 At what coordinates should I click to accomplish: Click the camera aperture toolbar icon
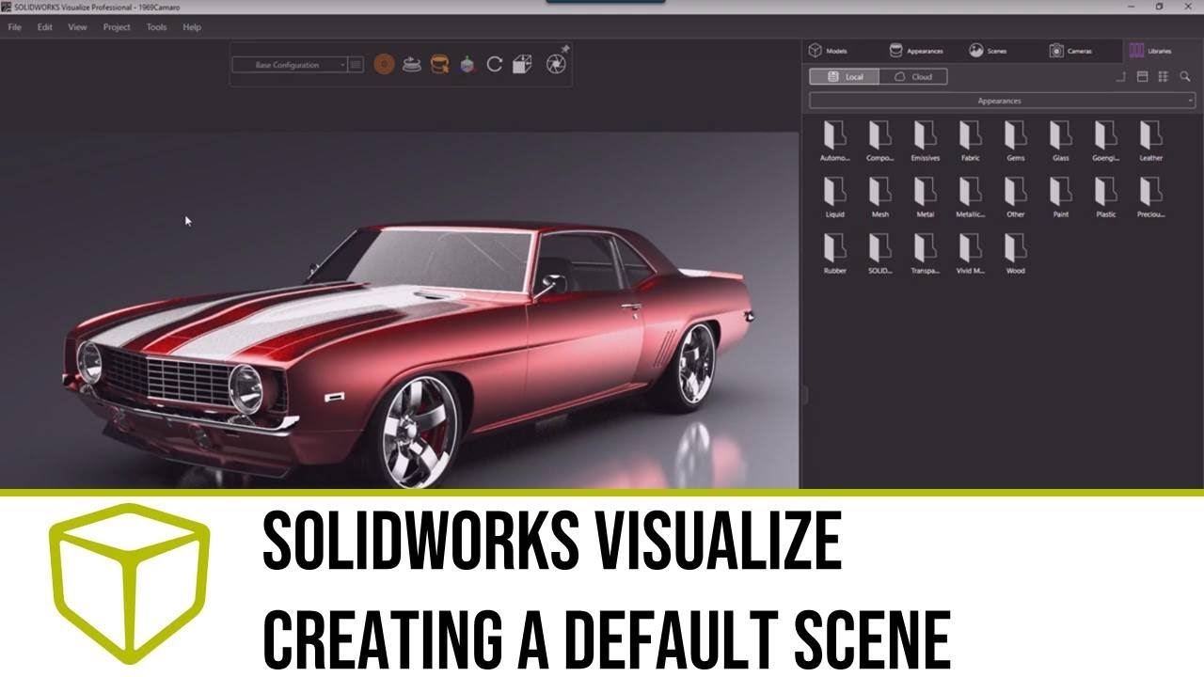[x=556, y=65]
